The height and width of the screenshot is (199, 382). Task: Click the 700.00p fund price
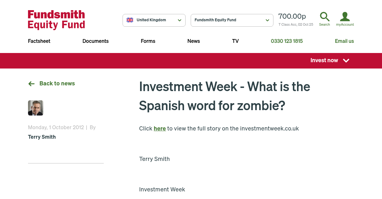pos(292,17)
